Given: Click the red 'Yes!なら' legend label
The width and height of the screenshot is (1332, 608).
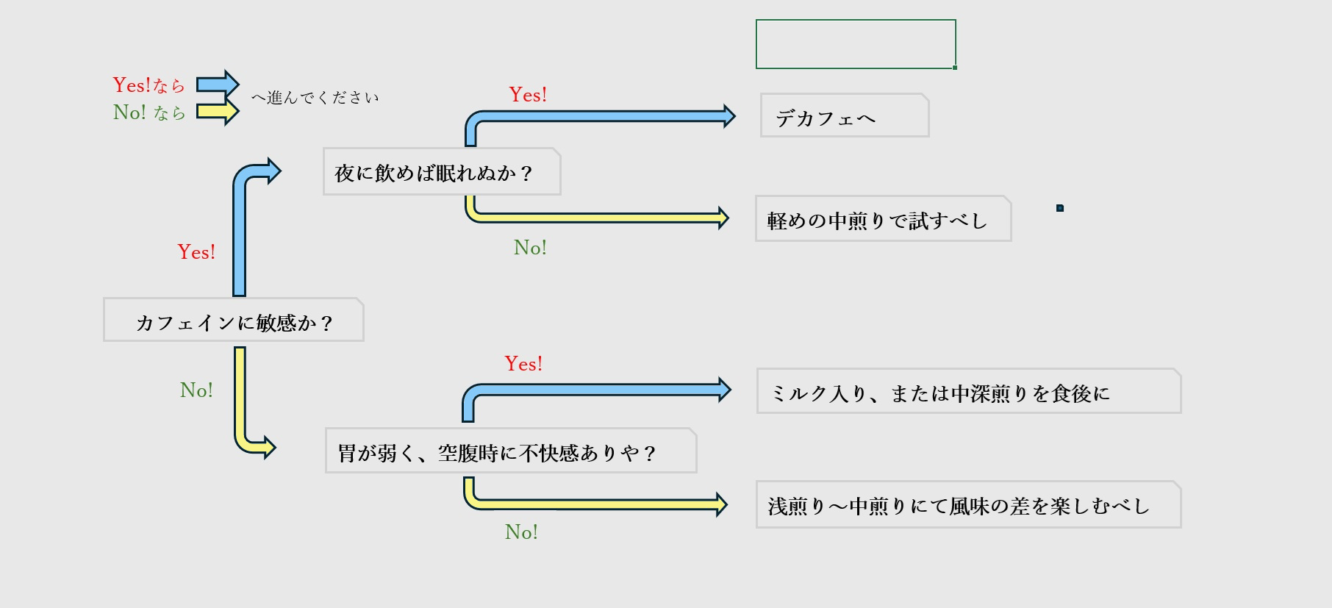Looking at the screenshot, I should [x=148, y=85].
